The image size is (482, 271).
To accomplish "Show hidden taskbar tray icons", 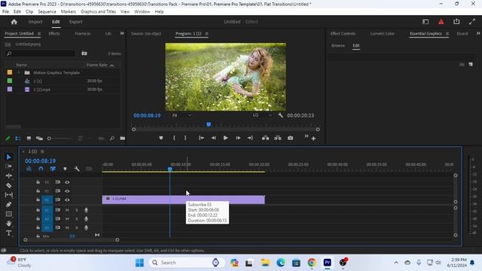I will 396,263.
